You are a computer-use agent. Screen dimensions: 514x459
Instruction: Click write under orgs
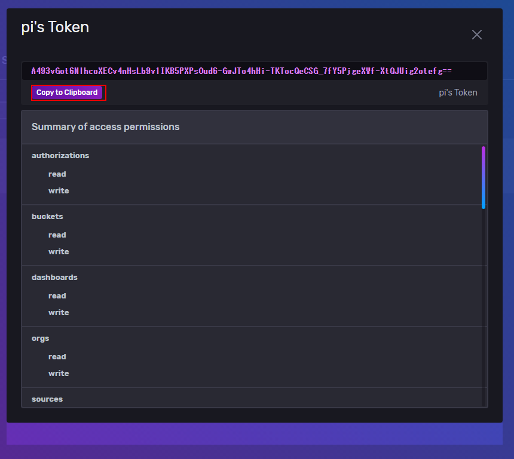coord(59,374)
